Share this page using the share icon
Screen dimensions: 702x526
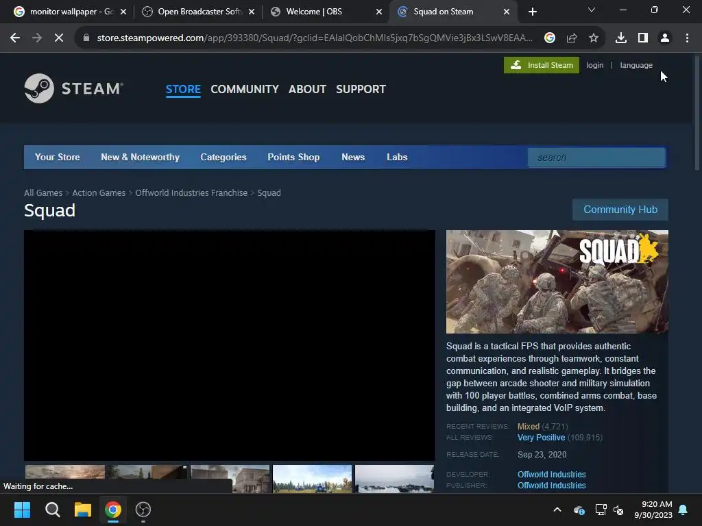pyautogui.click(x=572, y=38)
